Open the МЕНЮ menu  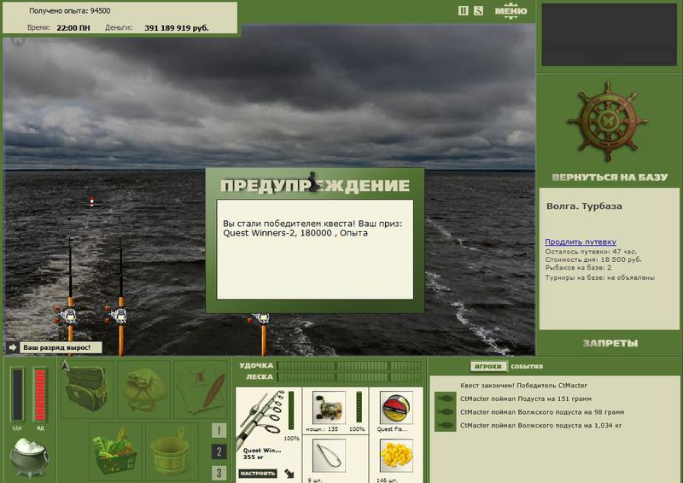511,11
